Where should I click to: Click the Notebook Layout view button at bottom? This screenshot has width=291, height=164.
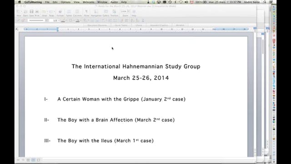pos(38,160)
